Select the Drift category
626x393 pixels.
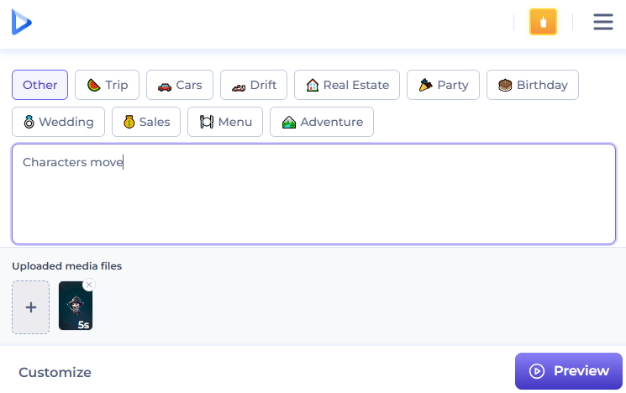254,85
